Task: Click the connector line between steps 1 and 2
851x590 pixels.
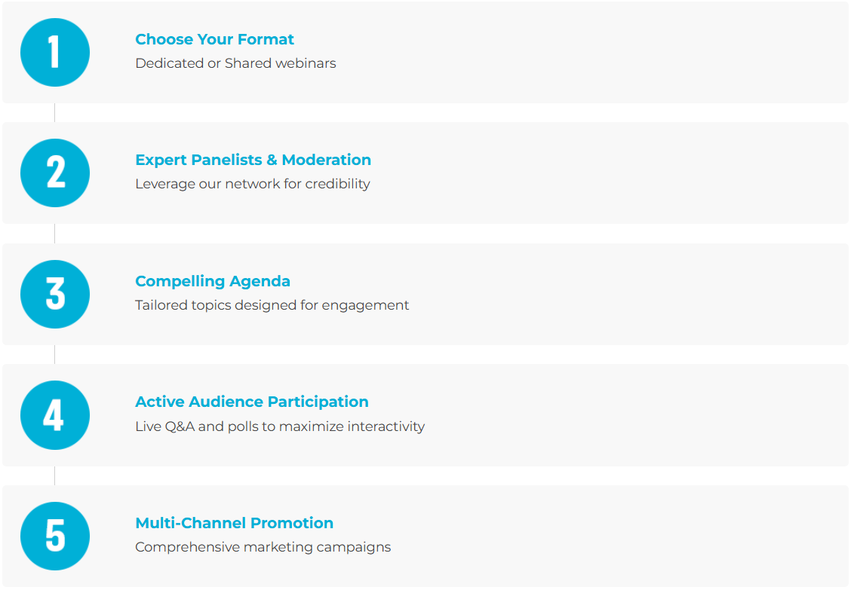Action: pyautogui.click(x=54, y=112)
